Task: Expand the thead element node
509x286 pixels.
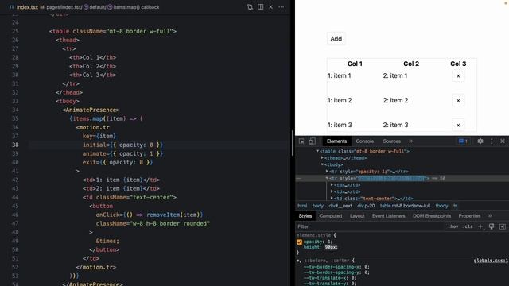Action: coord(322,158)
